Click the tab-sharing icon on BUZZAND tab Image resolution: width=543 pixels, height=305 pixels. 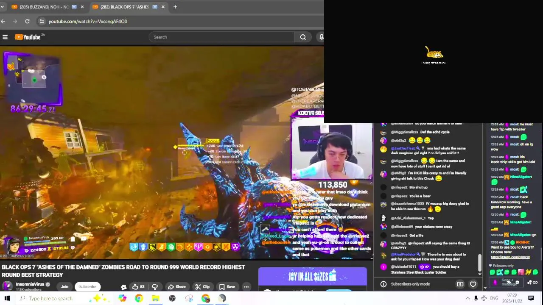tap(74, 7)
